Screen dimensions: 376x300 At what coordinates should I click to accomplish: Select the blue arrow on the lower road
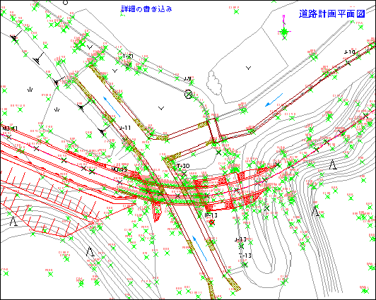200,248
